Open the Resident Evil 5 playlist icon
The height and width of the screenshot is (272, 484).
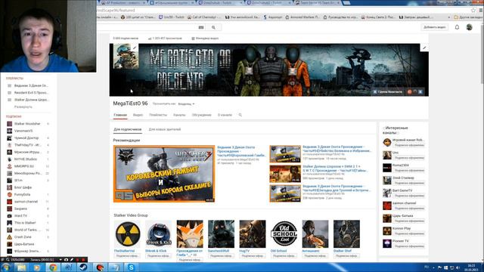click(10, 92)
